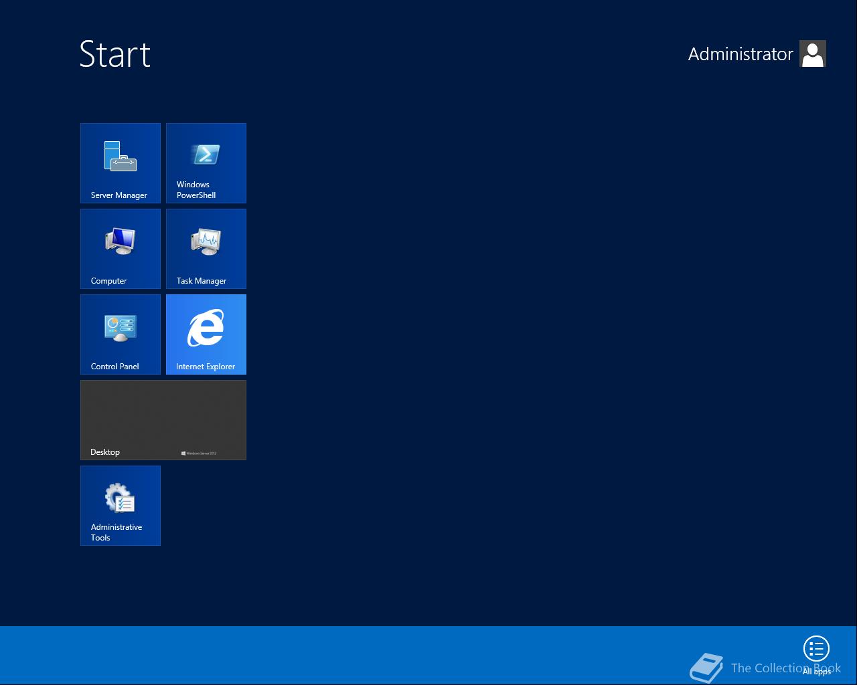Launch Internet Explorer tile
The image size is (857, 685).
coord(206,334)
